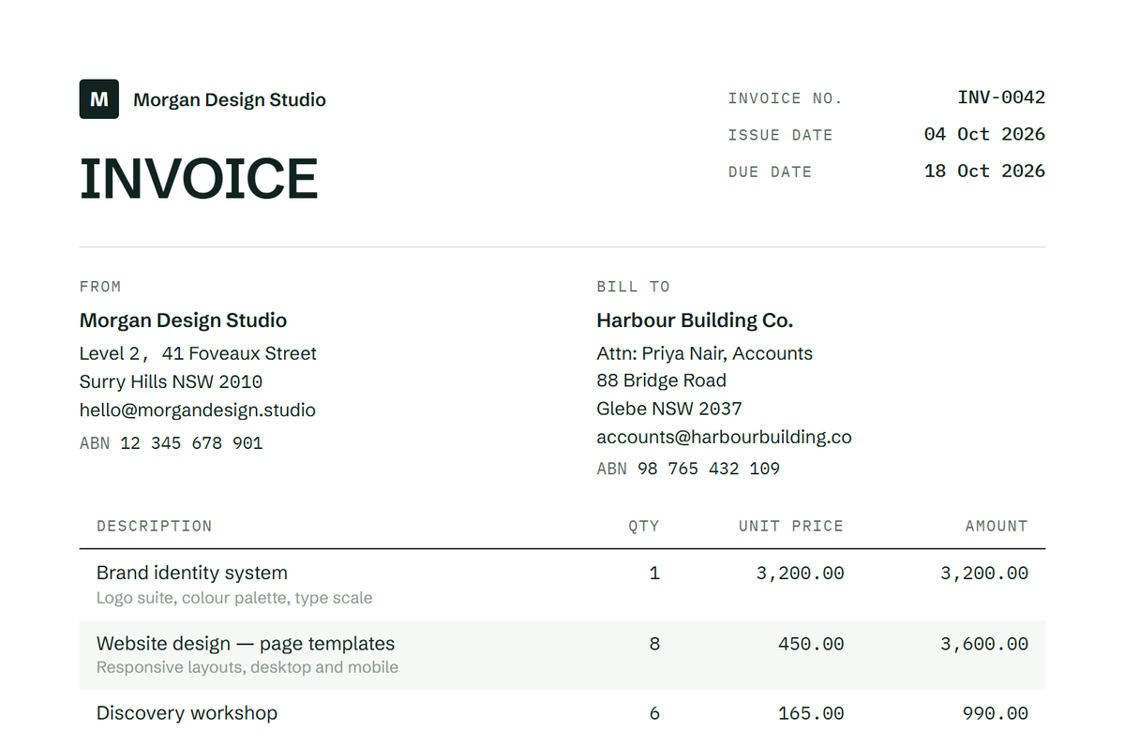The height and width of the screenshot is (731, 1125).
Task: Select quantity '1' for Brand identity system
Action: pyautogui.click(x=654, y=573)
